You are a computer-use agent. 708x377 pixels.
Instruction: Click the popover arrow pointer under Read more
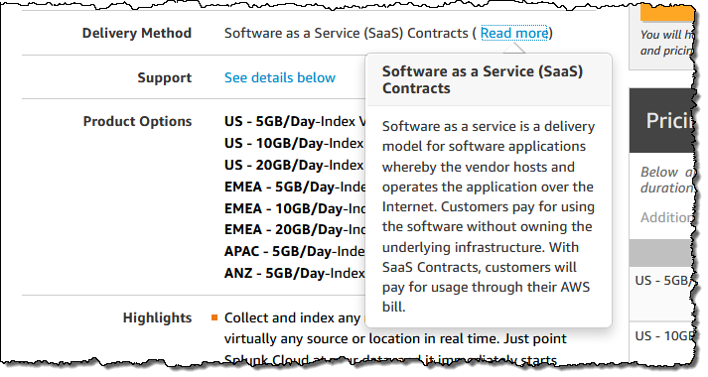click(x=514, y=48)
